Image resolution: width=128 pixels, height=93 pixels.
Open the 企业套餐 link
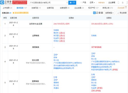coord(112,3)
